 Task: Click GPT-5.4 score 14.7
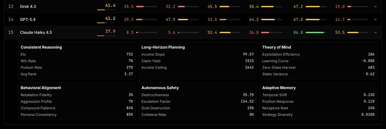click(x=340, y=19)
